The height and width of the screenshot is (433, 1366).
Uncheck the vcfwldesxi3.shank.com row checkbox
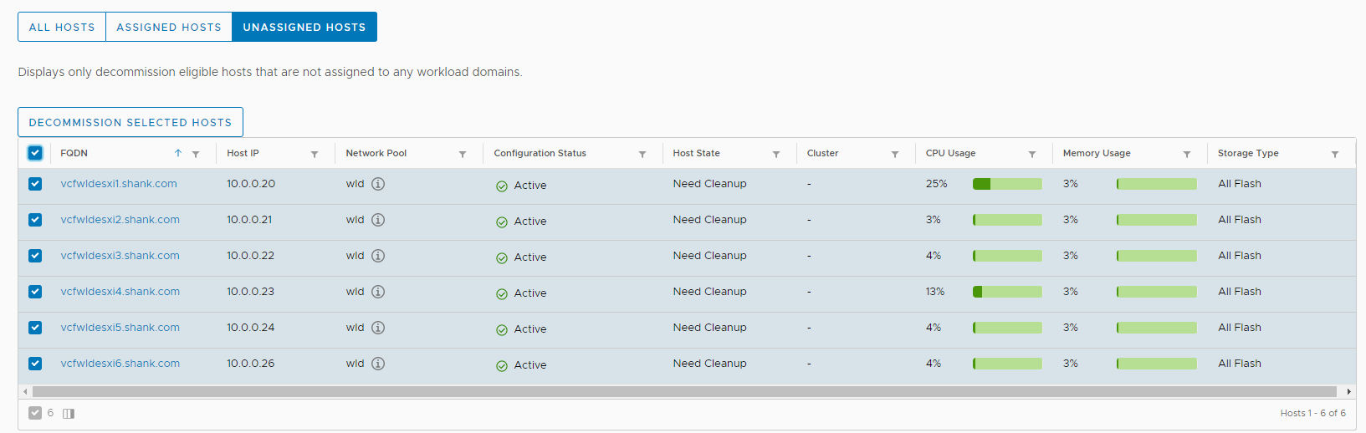(35, 256)
